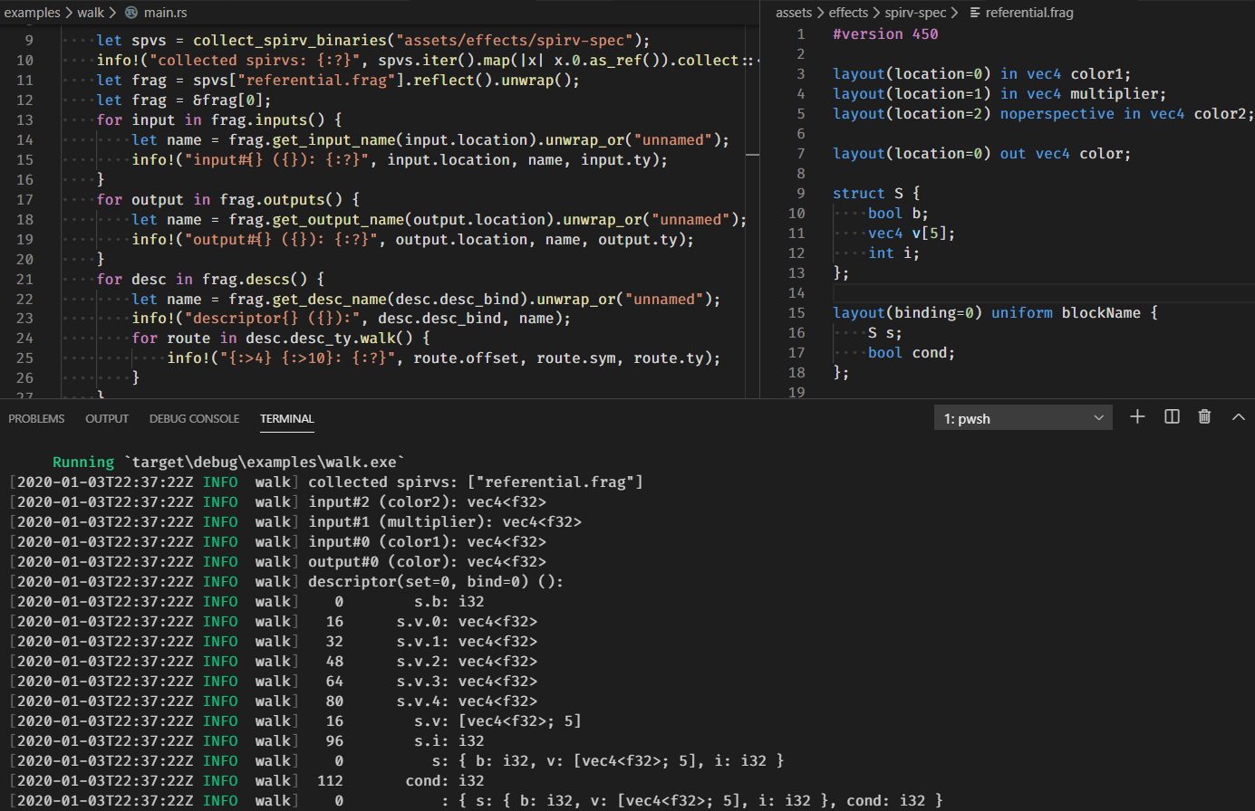Click the new terminal plus icon

point(1137,416)
